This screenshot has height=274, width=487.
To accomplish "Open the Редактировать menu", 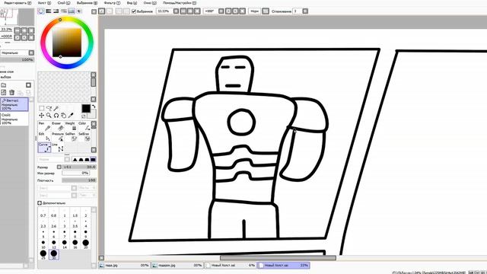I will click(18, 3).
